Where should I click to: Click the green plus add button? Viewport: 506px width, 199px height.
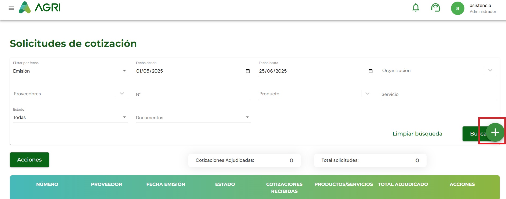(495, 132)
